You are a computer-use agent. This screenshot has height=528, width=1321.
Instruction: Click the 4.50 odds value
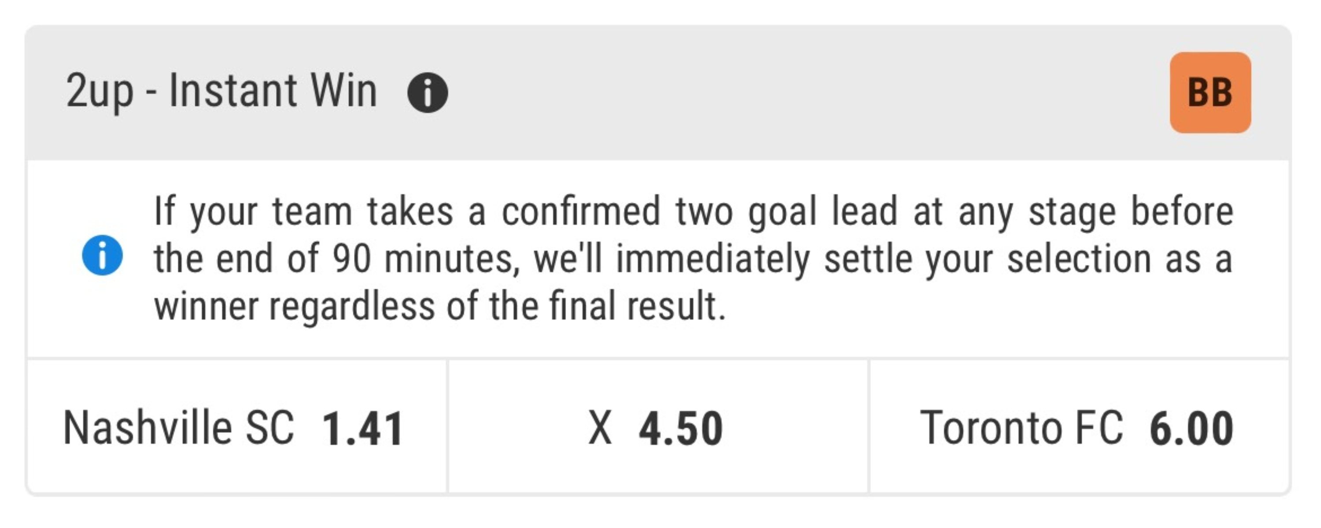coord(680,429)
